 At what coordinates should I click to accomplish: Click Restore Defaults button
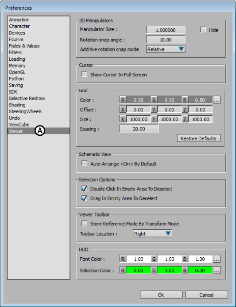199,138
